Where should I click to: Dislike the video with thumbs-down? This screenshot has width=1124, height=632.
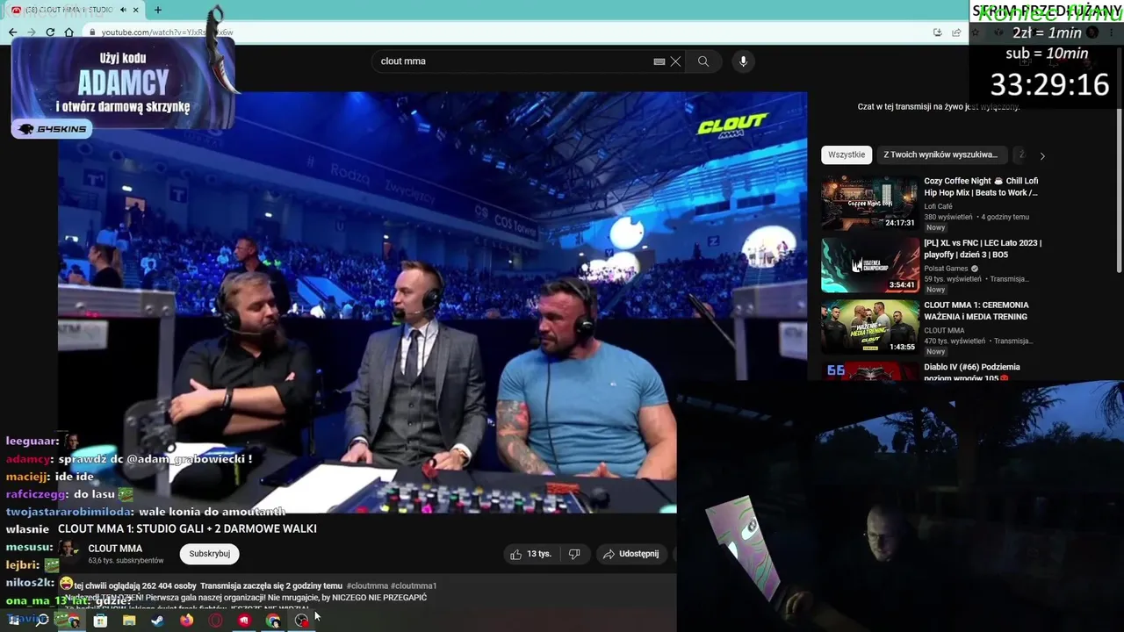tap(574, 554)
